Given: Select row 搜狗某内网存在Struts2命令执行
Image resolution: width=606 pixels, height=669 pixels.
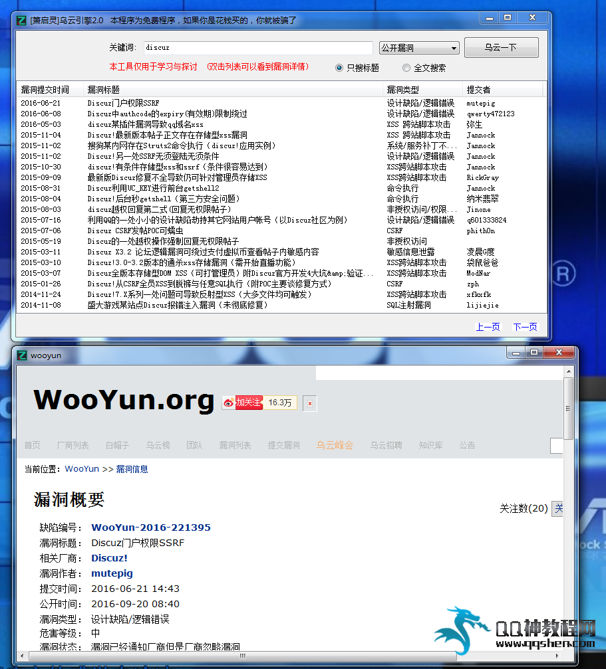Looking at the screenshot, I should pos(281,146).
